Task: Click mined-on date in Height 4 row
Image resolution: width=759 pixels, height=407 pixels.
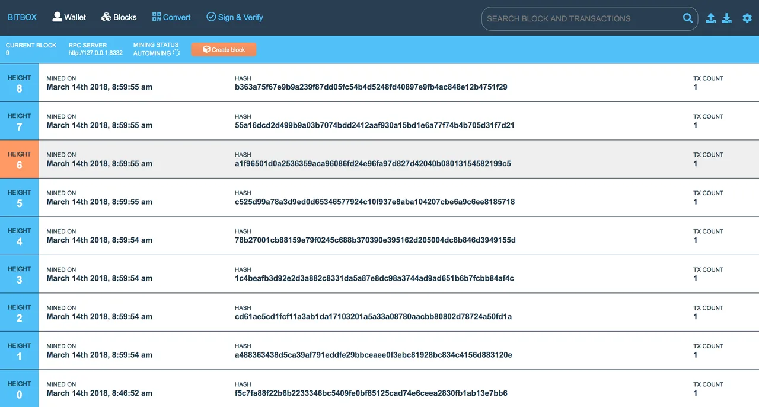Action: [100, 240]
